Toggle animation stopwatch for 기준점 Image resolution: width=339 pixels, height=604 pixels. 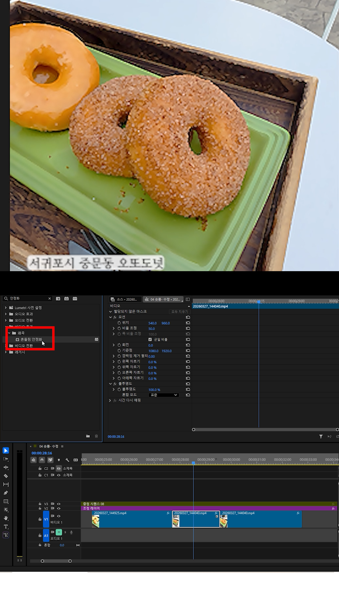click(x=119, y=350)
